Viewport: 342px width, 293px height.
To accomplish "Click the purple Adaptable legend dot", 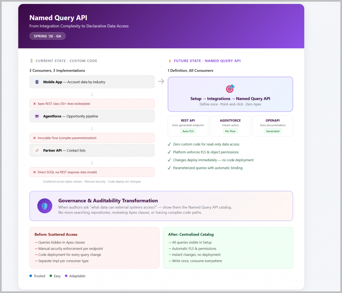I will pos(66,276).
